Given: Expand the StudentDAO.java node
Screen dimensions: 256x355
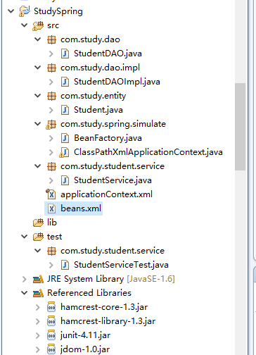Looking at the screenshot, I should coord(51,54).
